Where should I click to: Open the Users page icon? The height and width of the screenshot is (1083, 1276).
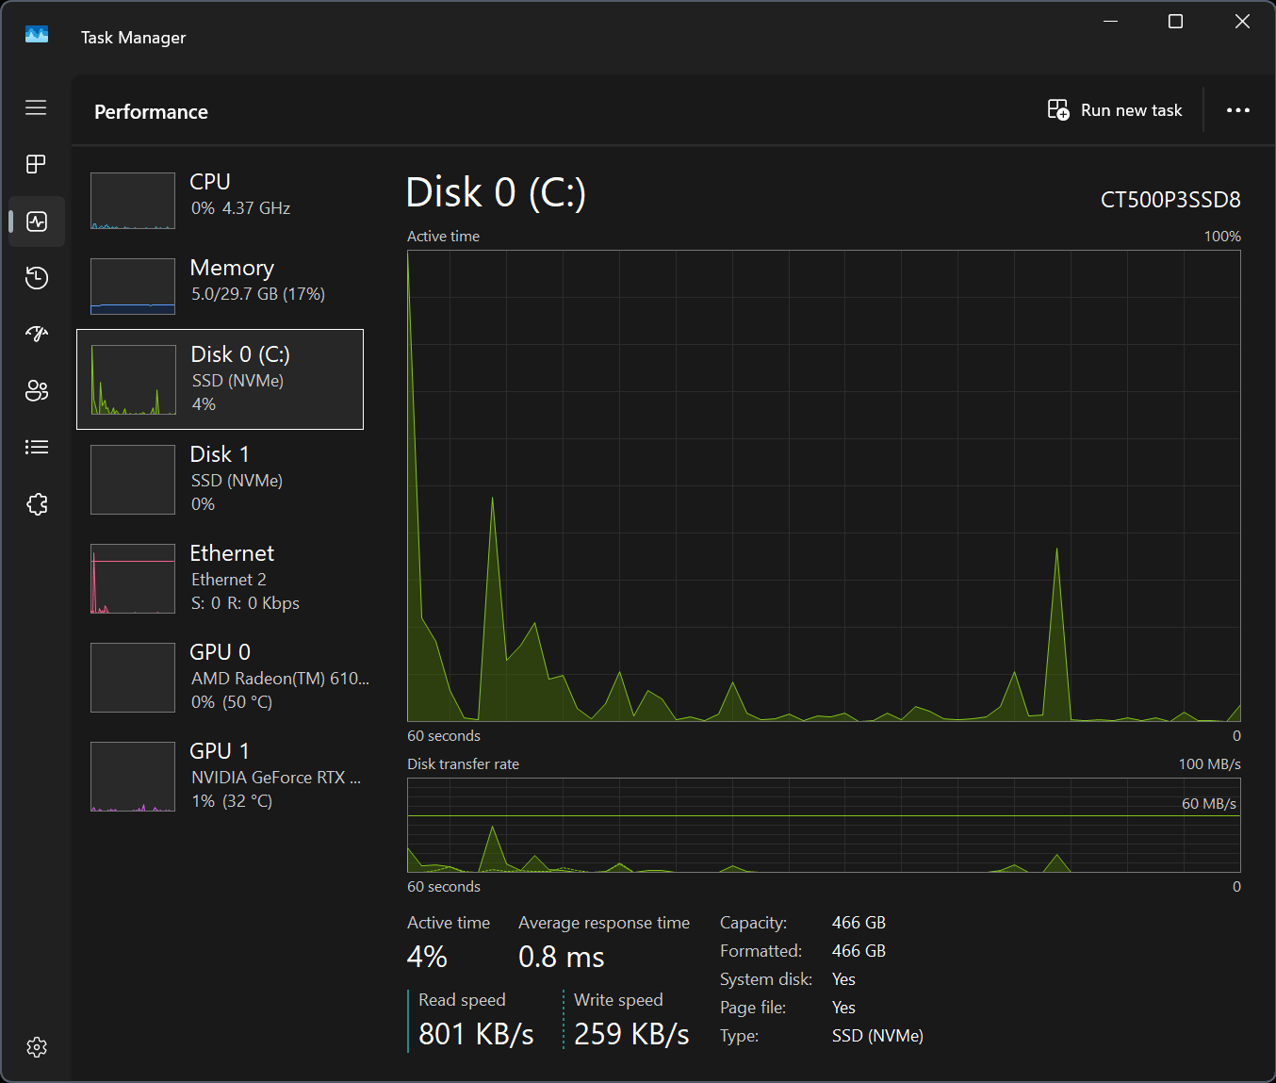[x=37, y=390]
